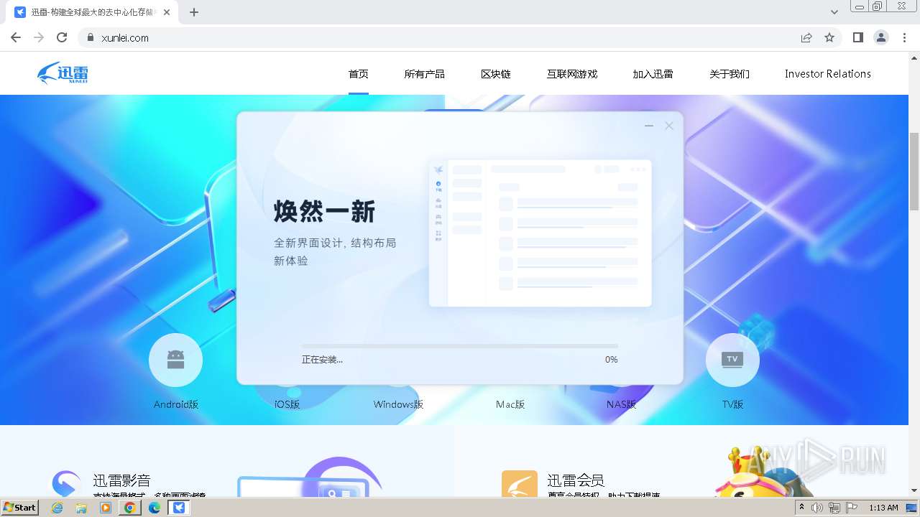Image resolution: width=920 pixels, height=517 pixels.
Task: Open the Chrome three-dot menu
Action: coord(904,37)
